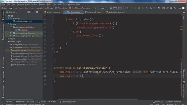The height and width of the screenshot is (105, 187).
Task: Open the VCS menu
Action: point(65,4)
